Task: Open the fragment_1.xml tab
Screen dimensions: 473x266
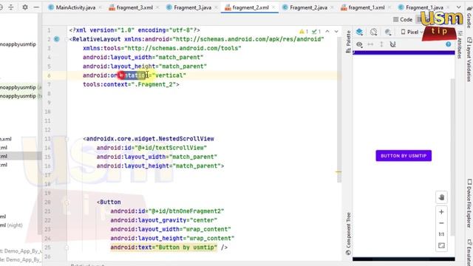Action: point(367,7)
